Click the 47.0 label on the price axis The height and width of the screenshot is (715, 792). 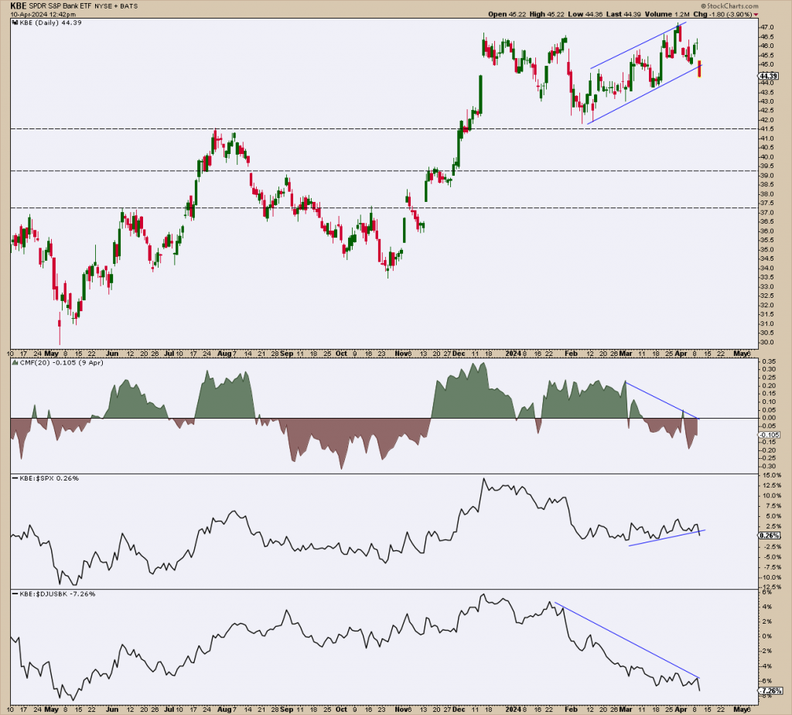tap(766, 27)
